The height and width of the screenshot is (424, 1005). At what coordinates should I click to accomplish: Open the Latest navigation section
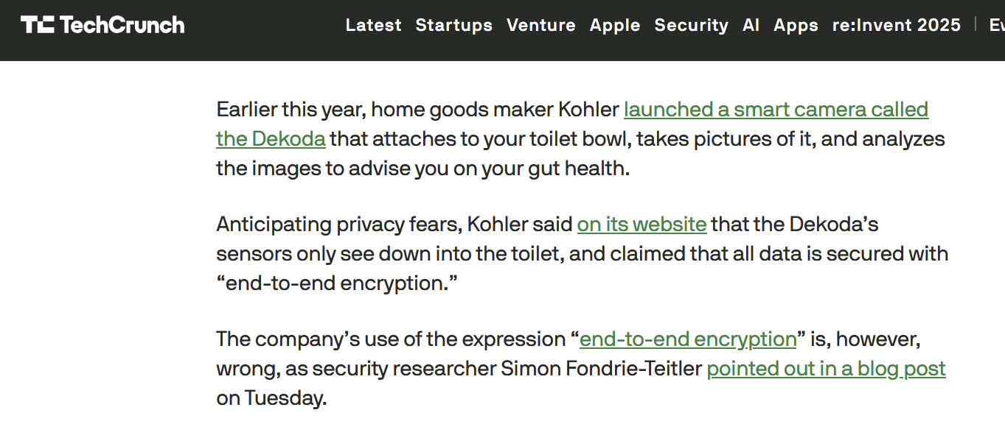click(373, 25)
